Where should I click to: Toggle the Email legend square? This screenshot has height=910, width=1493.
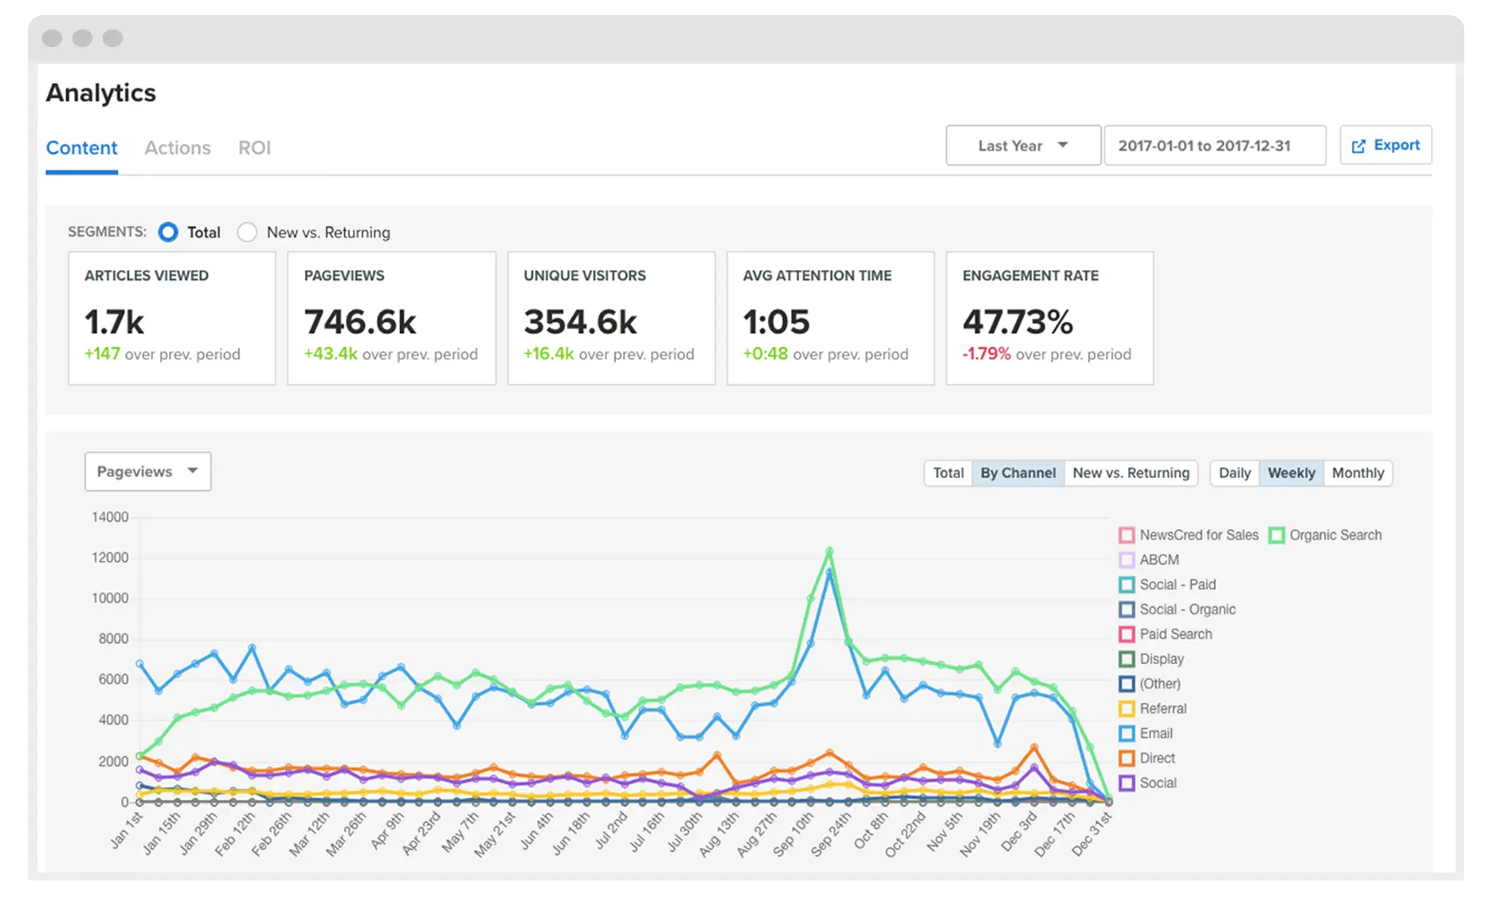point(1127,734)
